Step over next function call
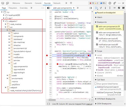This screenshot has width=126, height=107. [x=101, y=8]
